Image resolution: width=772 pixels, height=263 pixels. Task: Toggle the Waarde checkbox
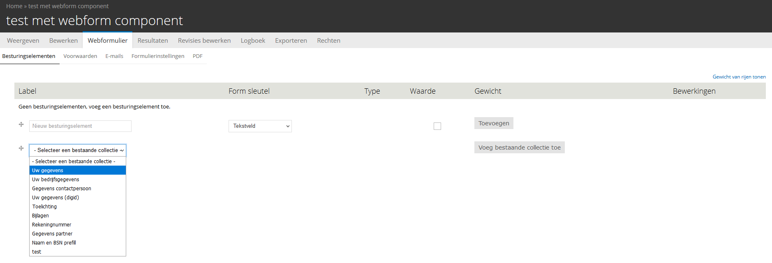437,126
